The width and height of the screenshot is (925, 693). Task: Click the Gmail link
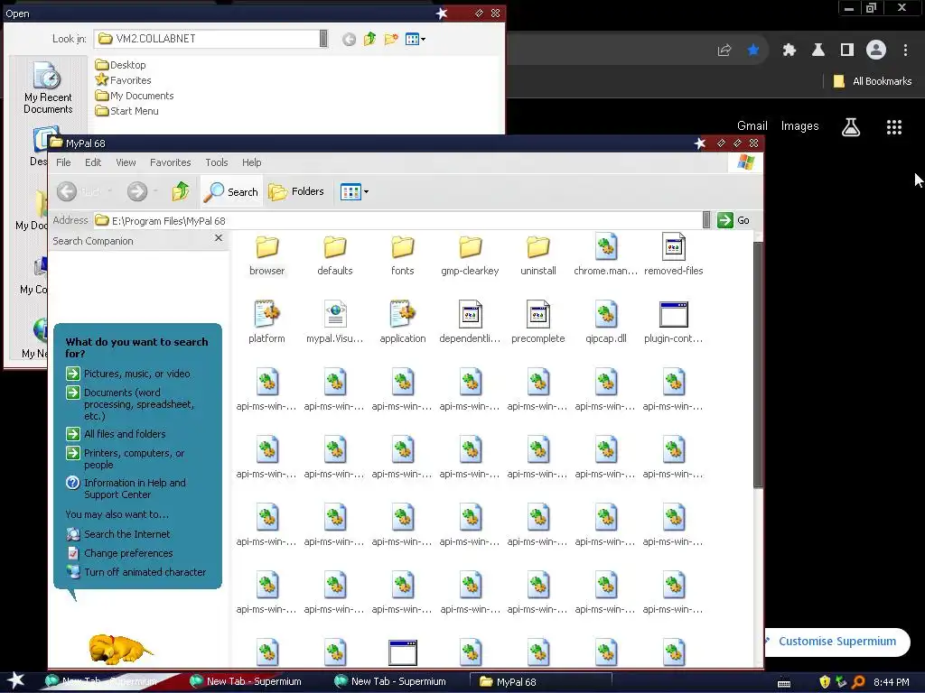pyautogui.click(x=752, y=126)
